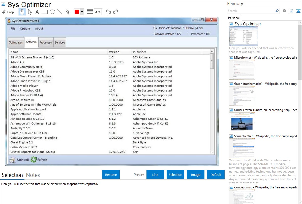Select the straight line tool
The image size is (302, 204).
point(60,12)
